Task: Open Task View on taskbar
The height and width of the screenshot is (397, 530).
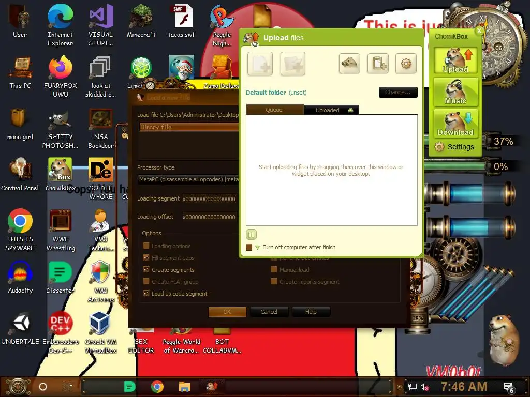Action: (x=68, y=387)
